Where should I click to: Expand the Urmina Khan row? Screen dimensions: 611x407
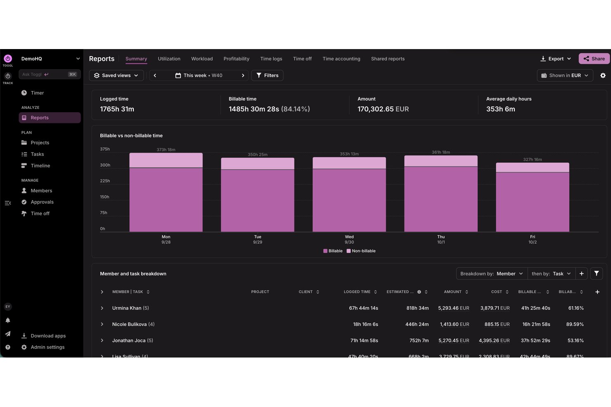pos(102,308)
